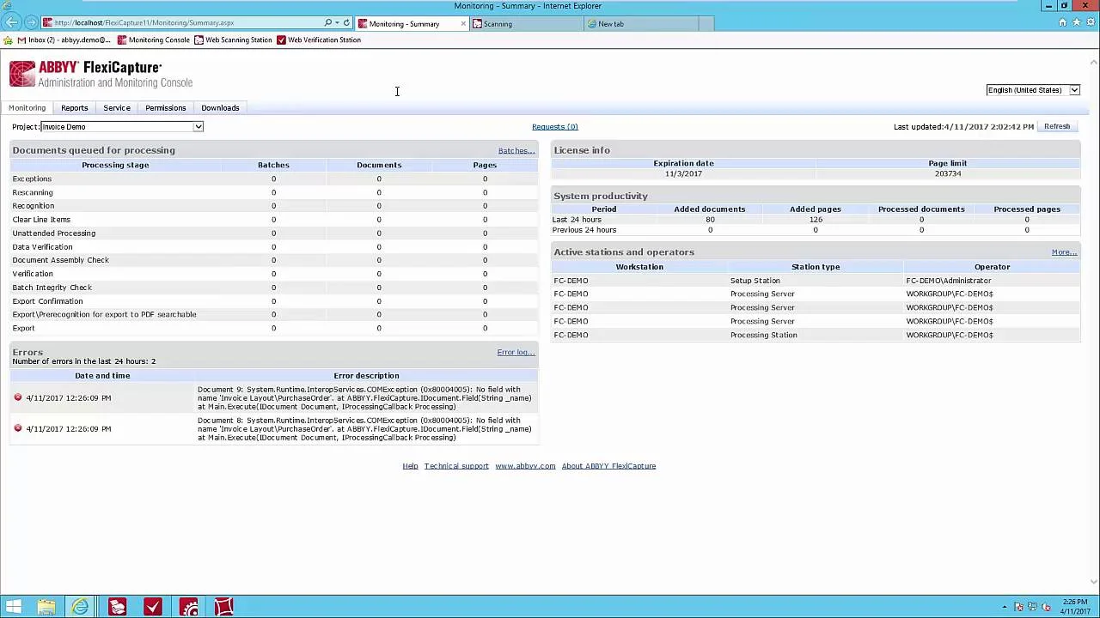The height and width of the screenshot is (618, 1100).
Task: Click the page vertical scrollbar
Action: 1093,321
